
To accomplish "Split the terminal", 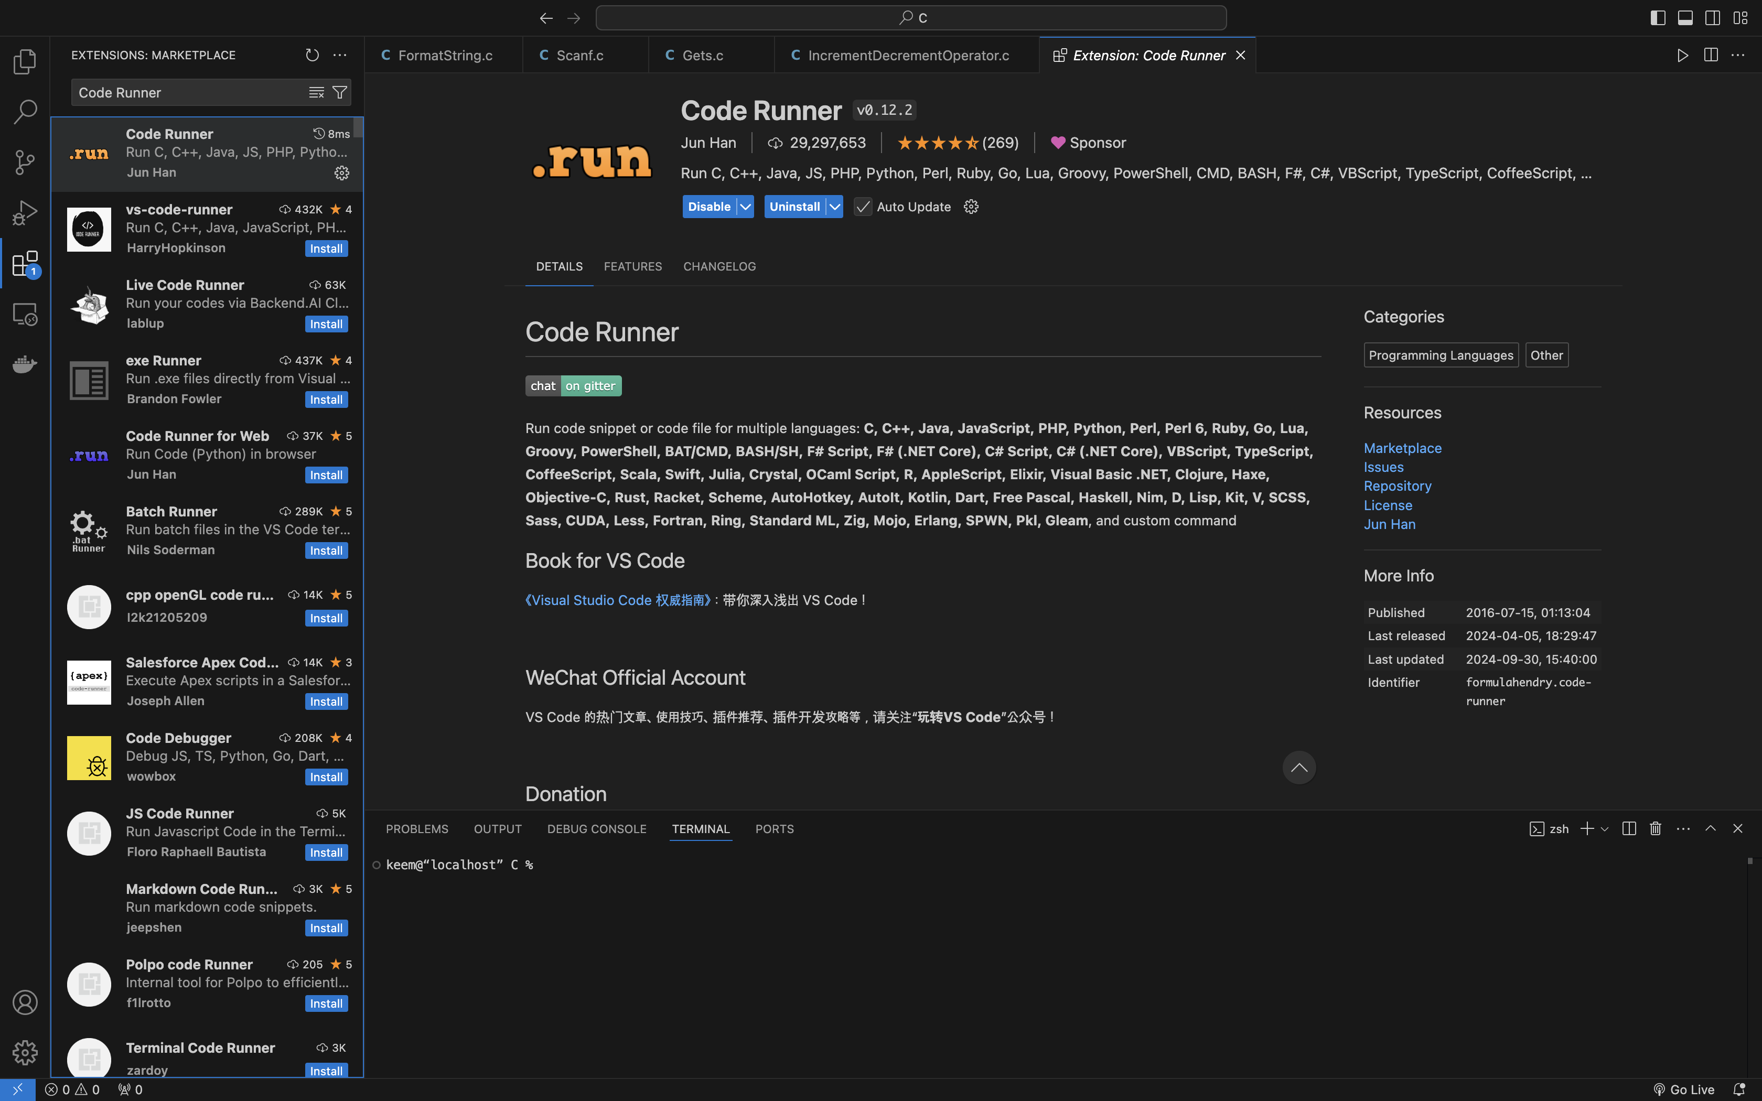I will point(1629,829).
